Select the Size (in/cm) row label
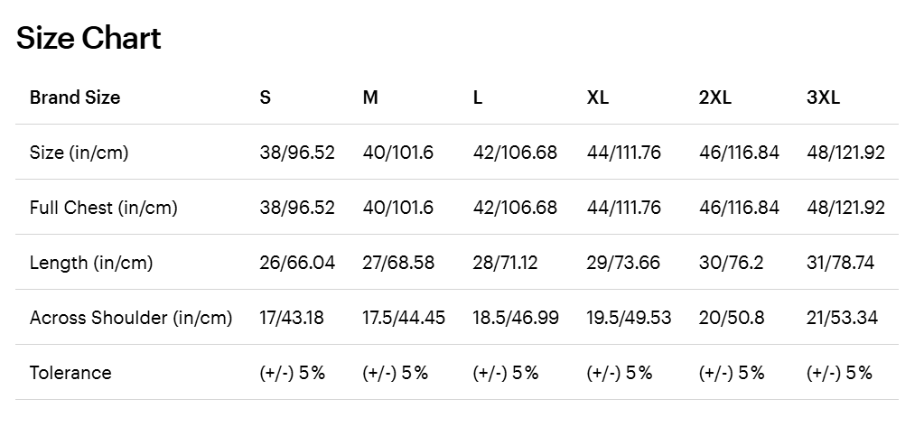The width and height of the screenshot is (924, 436). [x=79, y=153]
